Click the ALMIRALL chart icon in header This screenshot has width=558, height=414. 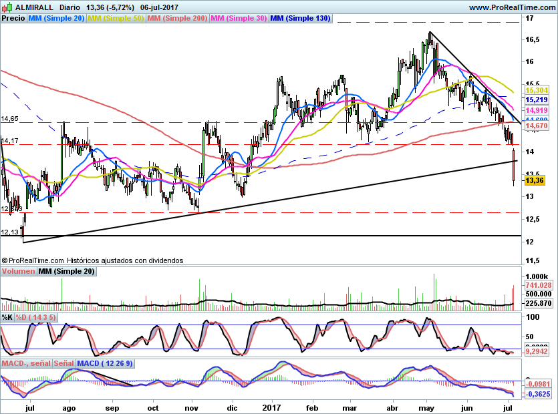(x=7, y=7)
